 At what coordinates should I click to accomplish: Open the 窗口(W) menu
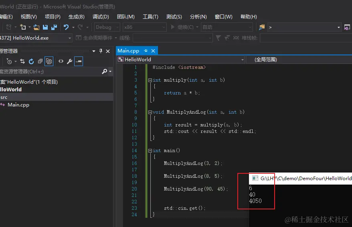(x=223, y=17)
